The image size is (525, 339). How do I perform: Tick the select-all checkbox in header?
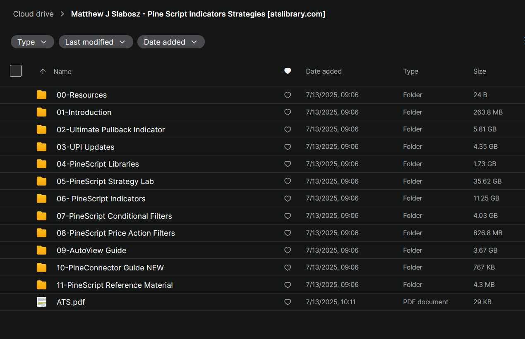[16, 71]
